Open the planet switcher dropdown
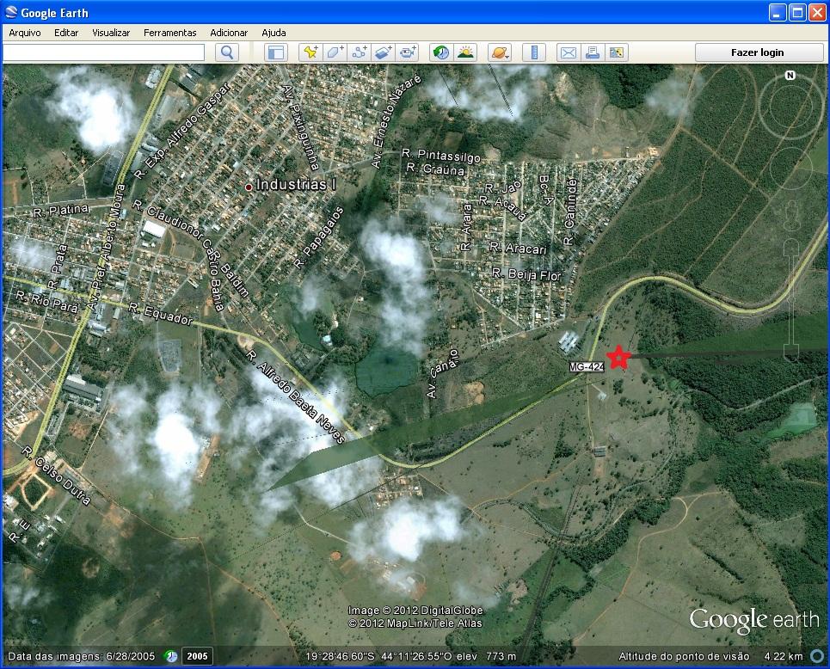This screenshot has width=830, height=669. point(500,52)
